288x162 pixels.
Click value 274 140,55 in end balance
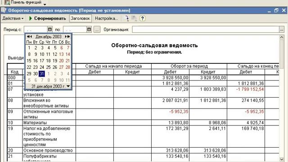pos(252,100)
